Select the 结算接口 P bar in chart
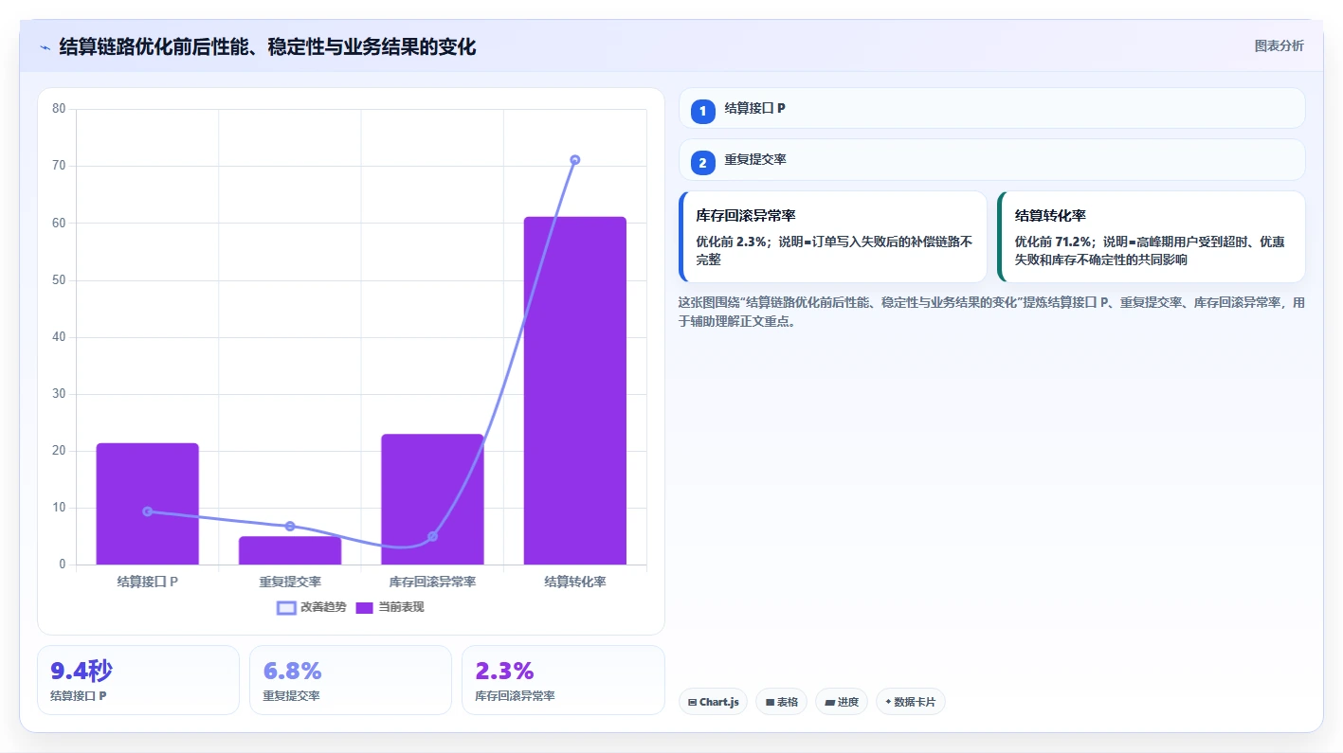 pyautogui.click(x=148, y=504)
